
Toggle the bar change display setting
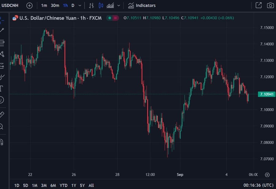pos(91,6)
